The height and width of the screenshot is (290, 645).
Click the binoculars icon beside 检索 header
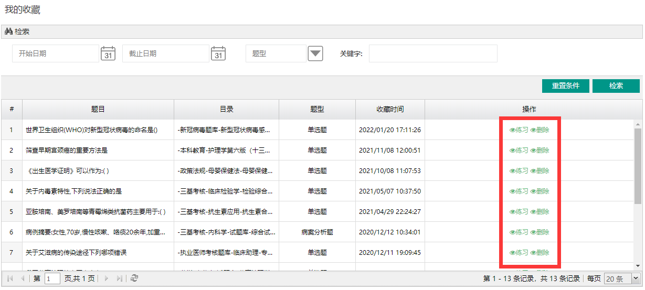click(x=8, y=31)
